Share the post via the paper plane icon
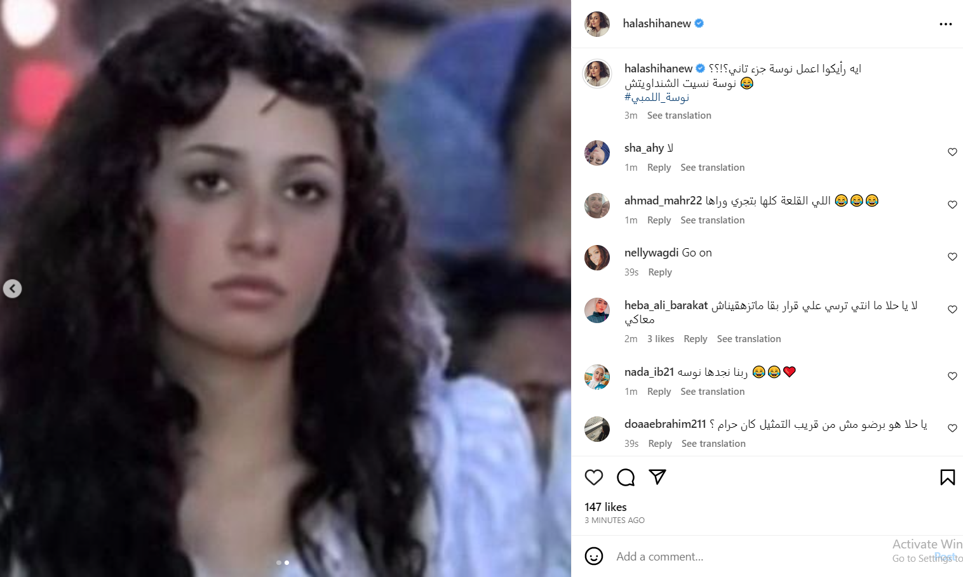Screen dimensions: 963x577 [x=657, y=477]
